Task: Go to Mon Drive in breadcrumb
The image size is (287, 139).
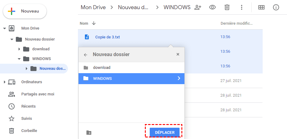Action: [x=93, y=7]
